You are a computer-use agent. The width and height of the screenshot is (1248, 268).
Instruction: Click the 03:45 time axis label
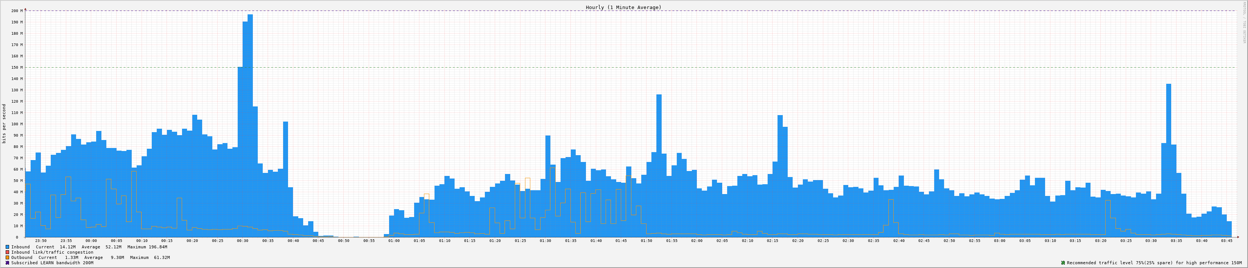(x=1227, y=240)
